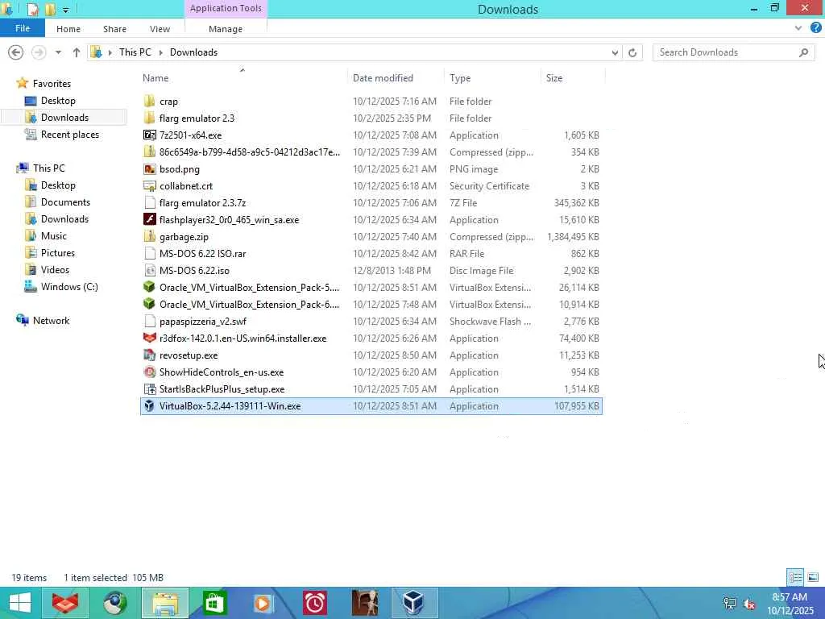The width and height of the screenshot is (825, 619).
Task: Open the recent locations dropdown arrow
Action: point(58,52)
